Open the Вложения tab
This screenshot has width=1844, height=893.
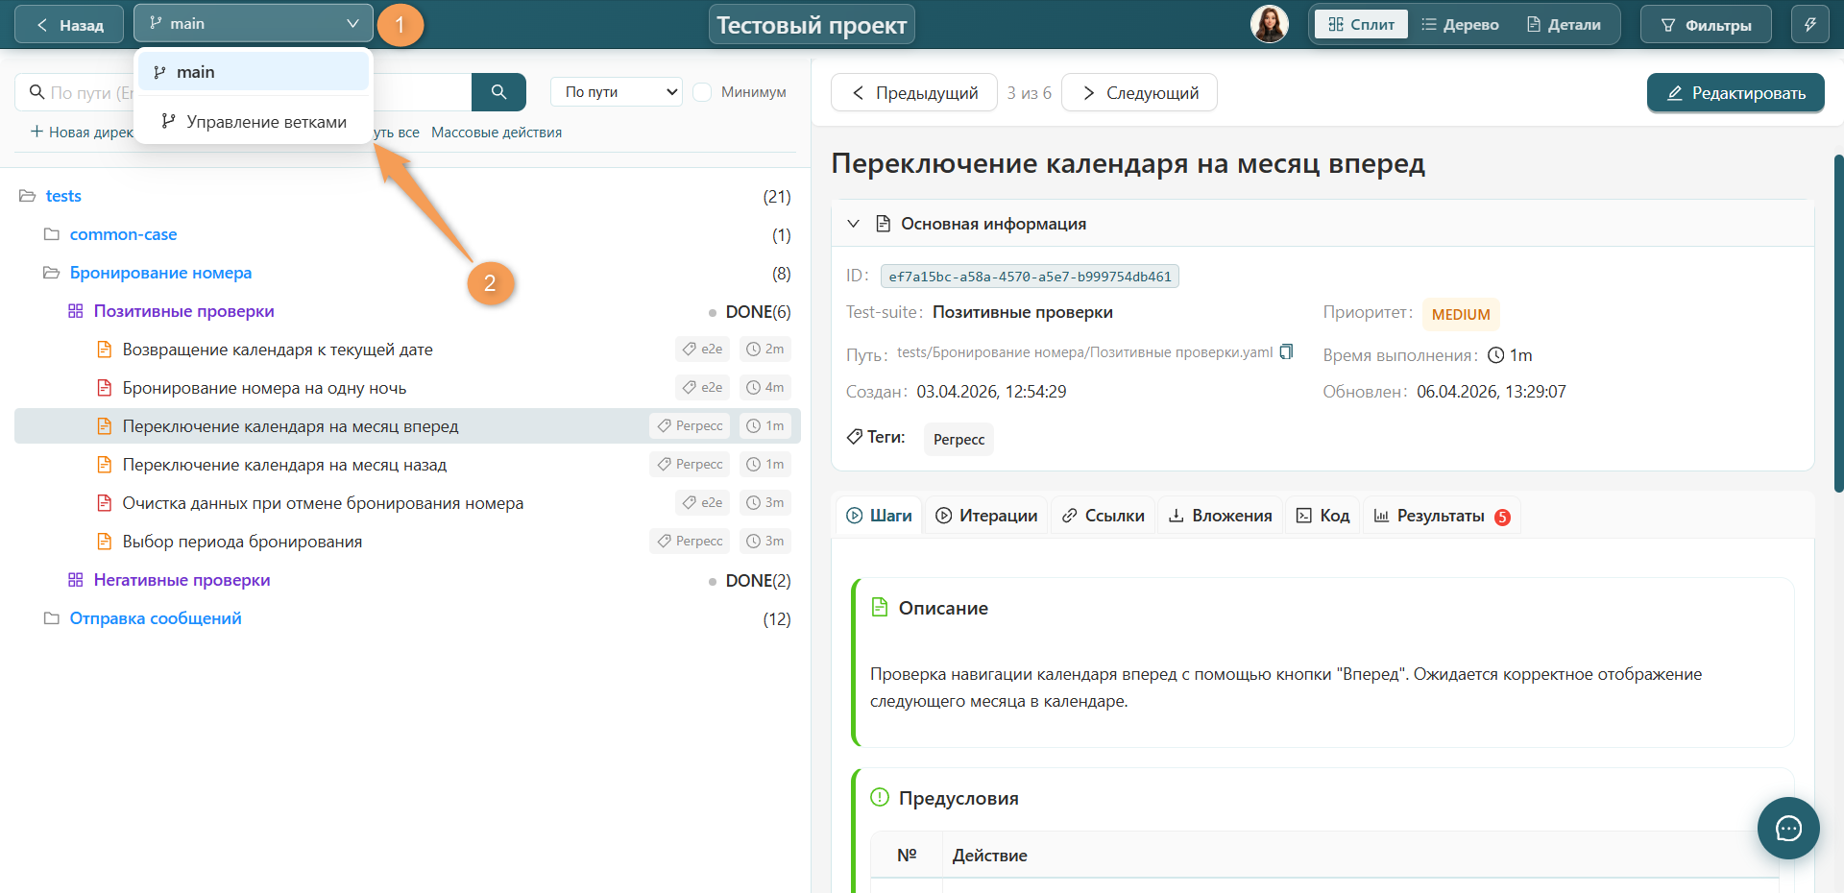pos(1220,516)
